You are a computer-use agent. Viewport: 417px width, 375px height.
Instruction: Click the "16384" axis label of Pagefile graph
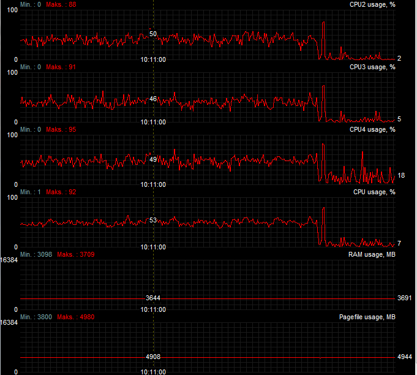coord(9,322)
